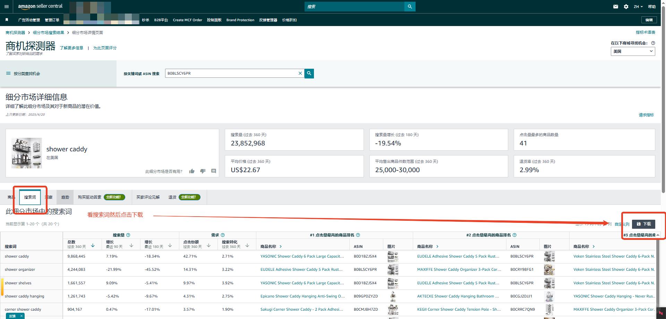Switch to the 购买驱动因素 tab
Image resolution: width=666 pixels, height=319 pixels.
101,197
